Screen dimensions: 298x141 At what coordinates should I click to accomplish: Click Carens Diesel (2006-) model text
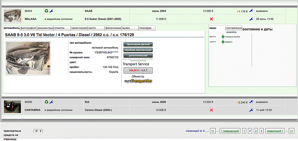pyautogui.click(x=98, y=110)
